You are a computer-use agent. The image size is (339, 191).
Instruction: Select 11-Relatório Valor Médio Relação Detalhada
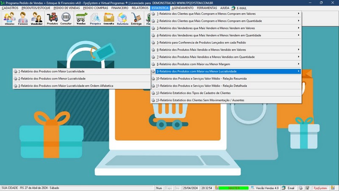click(226, 86)
